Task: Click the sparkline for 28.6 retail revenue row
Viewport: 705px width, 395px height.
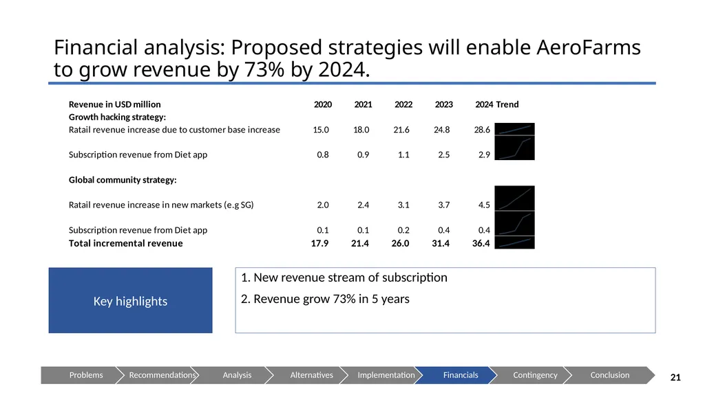Action: tap(514, 129)
